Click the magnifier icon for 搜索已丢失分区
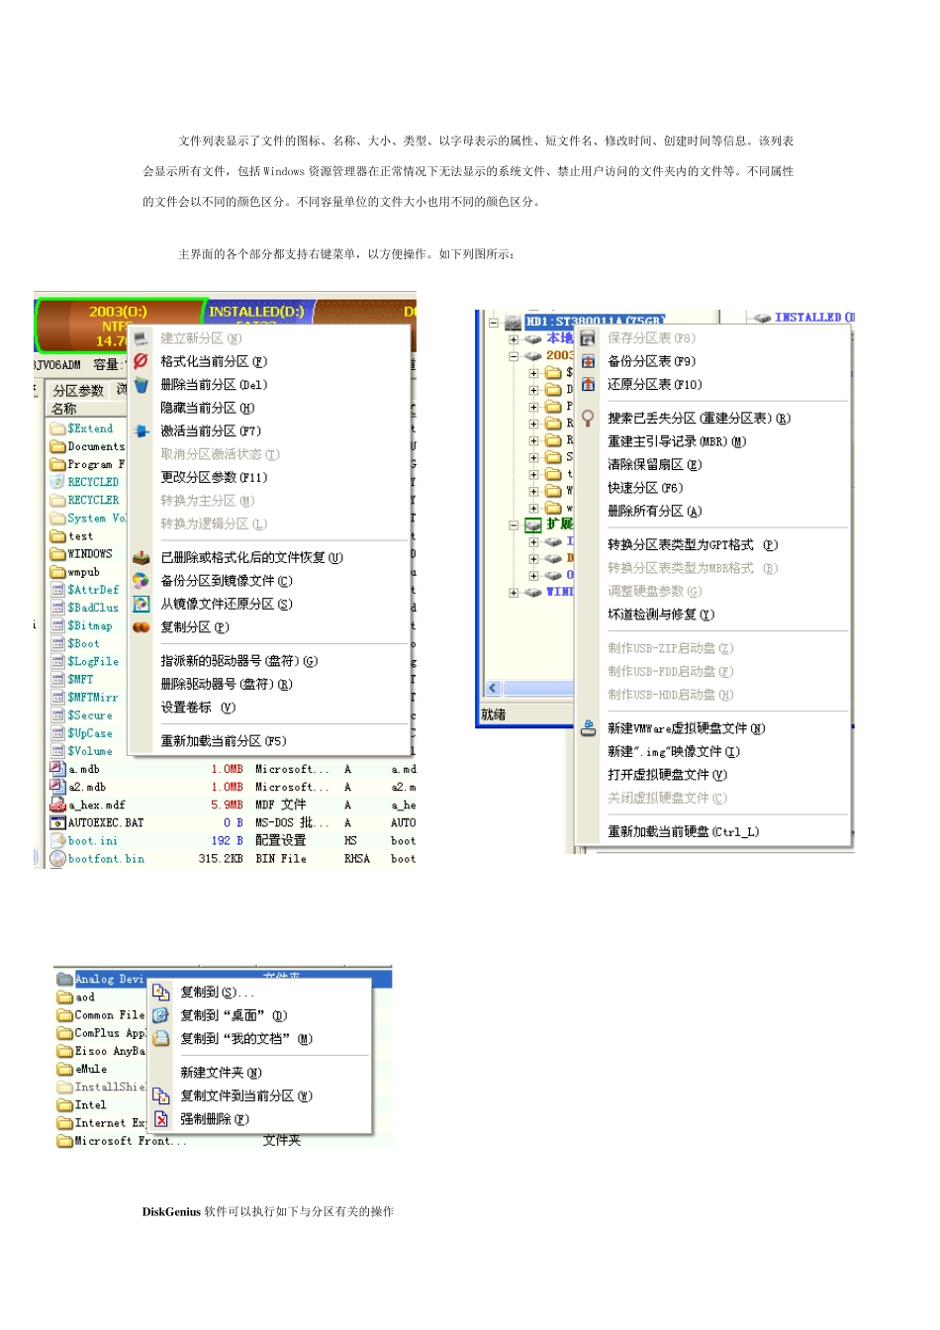 [588, 418]
